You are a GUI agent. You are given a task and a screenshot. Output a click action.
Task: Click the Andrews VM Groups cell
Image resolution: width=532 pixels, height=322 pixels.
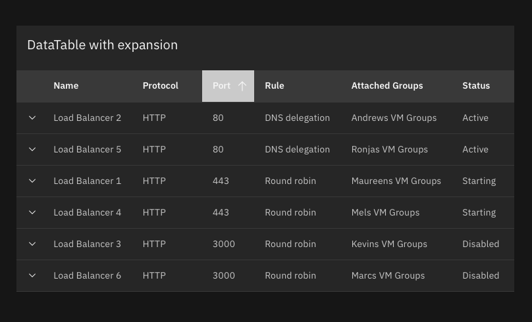pos(394,118)
